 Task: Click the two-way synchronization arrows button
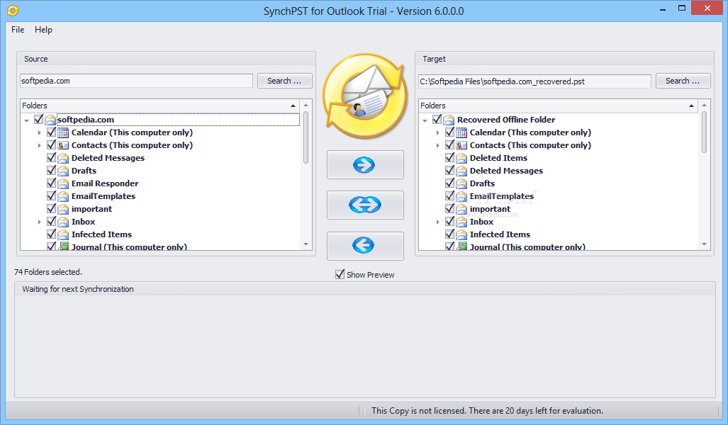click(365, 205)
